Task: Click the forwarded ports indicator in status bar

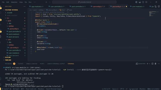Action: pyautogui.click(x=22, y=89)
